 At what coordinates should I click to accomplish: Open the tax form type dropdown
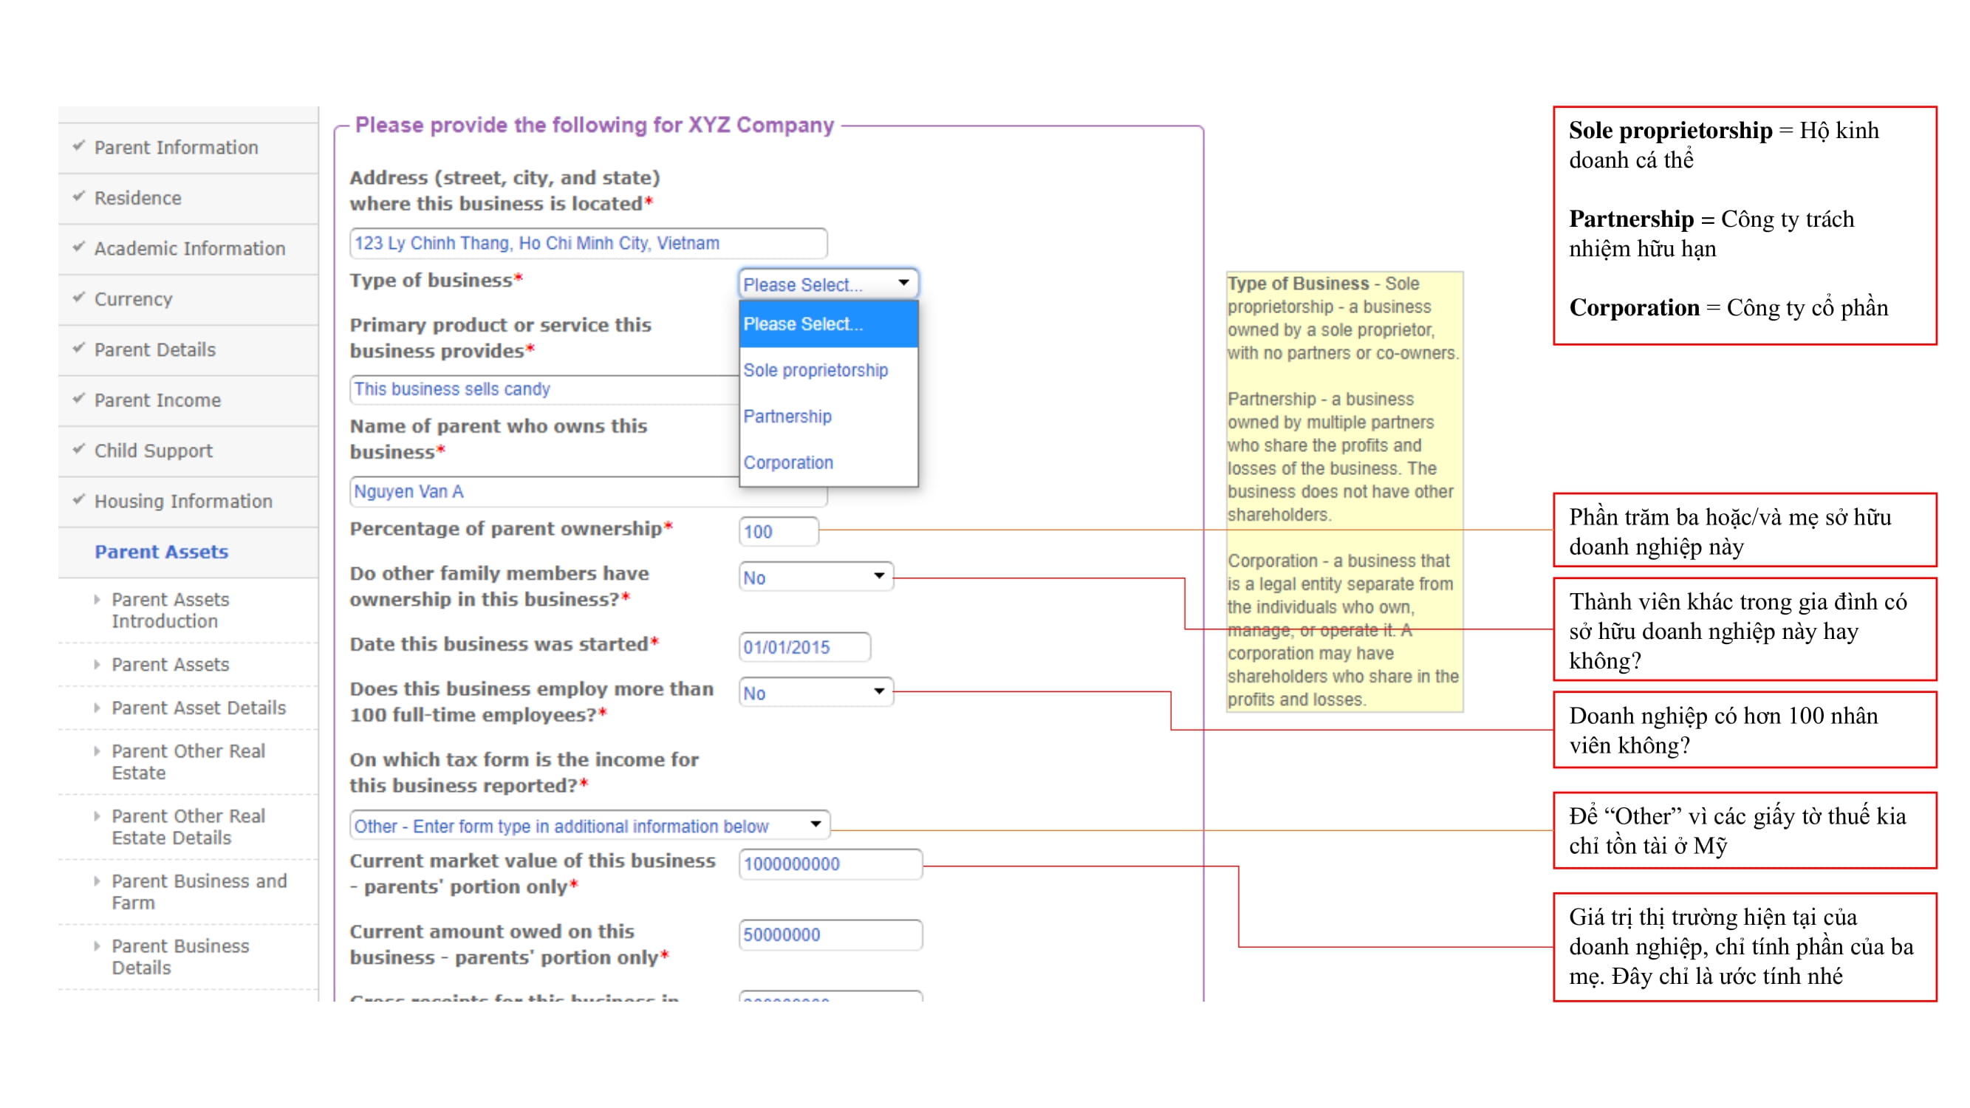815,824
